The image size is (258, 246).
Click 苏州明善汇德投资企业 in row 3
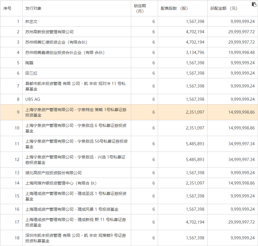pyautogui.click(x=56, y=42)
